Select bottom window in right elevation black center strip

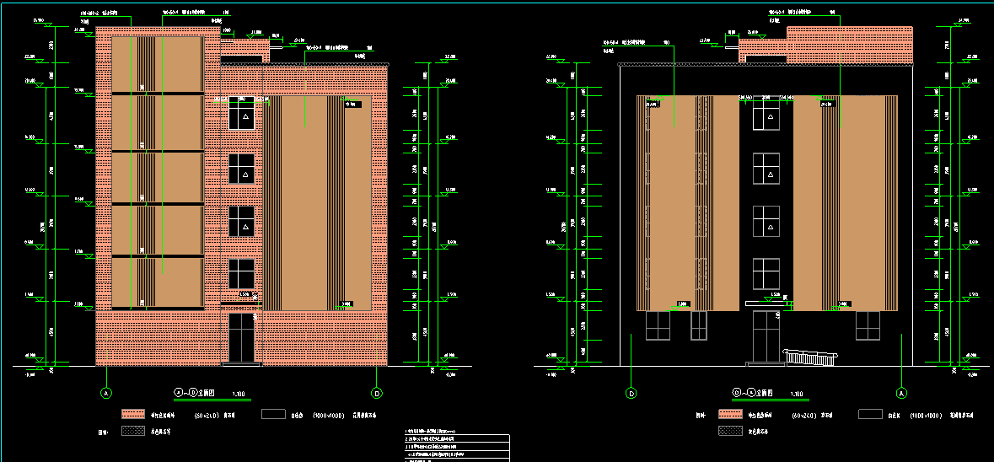coord(765,274)
